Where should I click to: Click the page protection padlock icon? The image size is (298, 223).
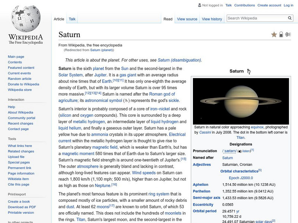point(280,33)
